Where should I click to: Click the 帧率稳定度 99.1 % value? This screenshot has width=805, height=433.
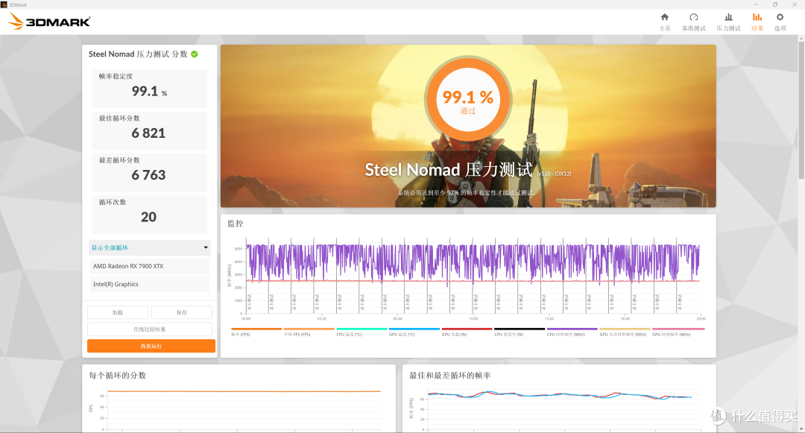[149, 92]
